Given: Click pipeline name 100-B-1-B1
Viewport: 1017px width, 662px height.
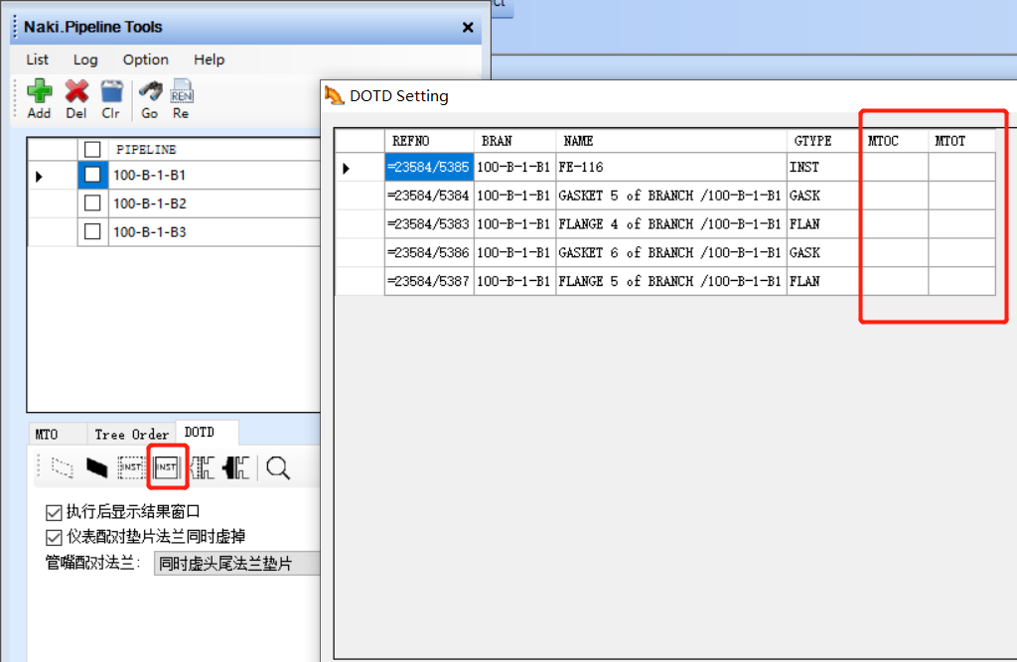Looking at the screenshot, I should point(149,175).
